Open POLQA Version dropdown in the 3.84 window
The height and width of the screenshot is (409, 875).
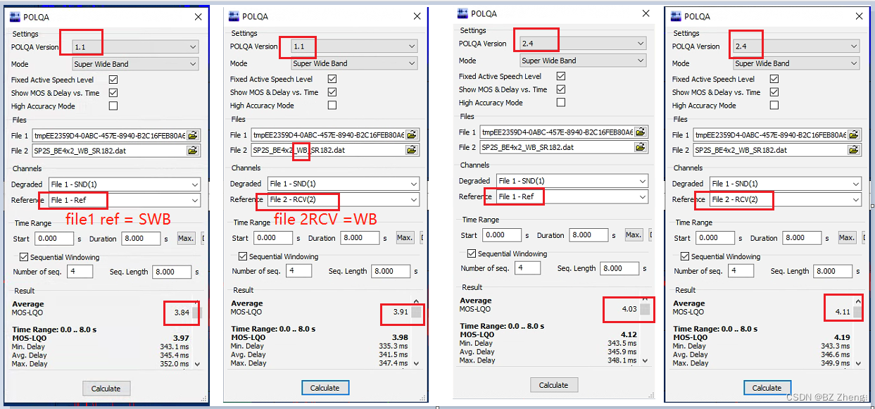(135, 47)
